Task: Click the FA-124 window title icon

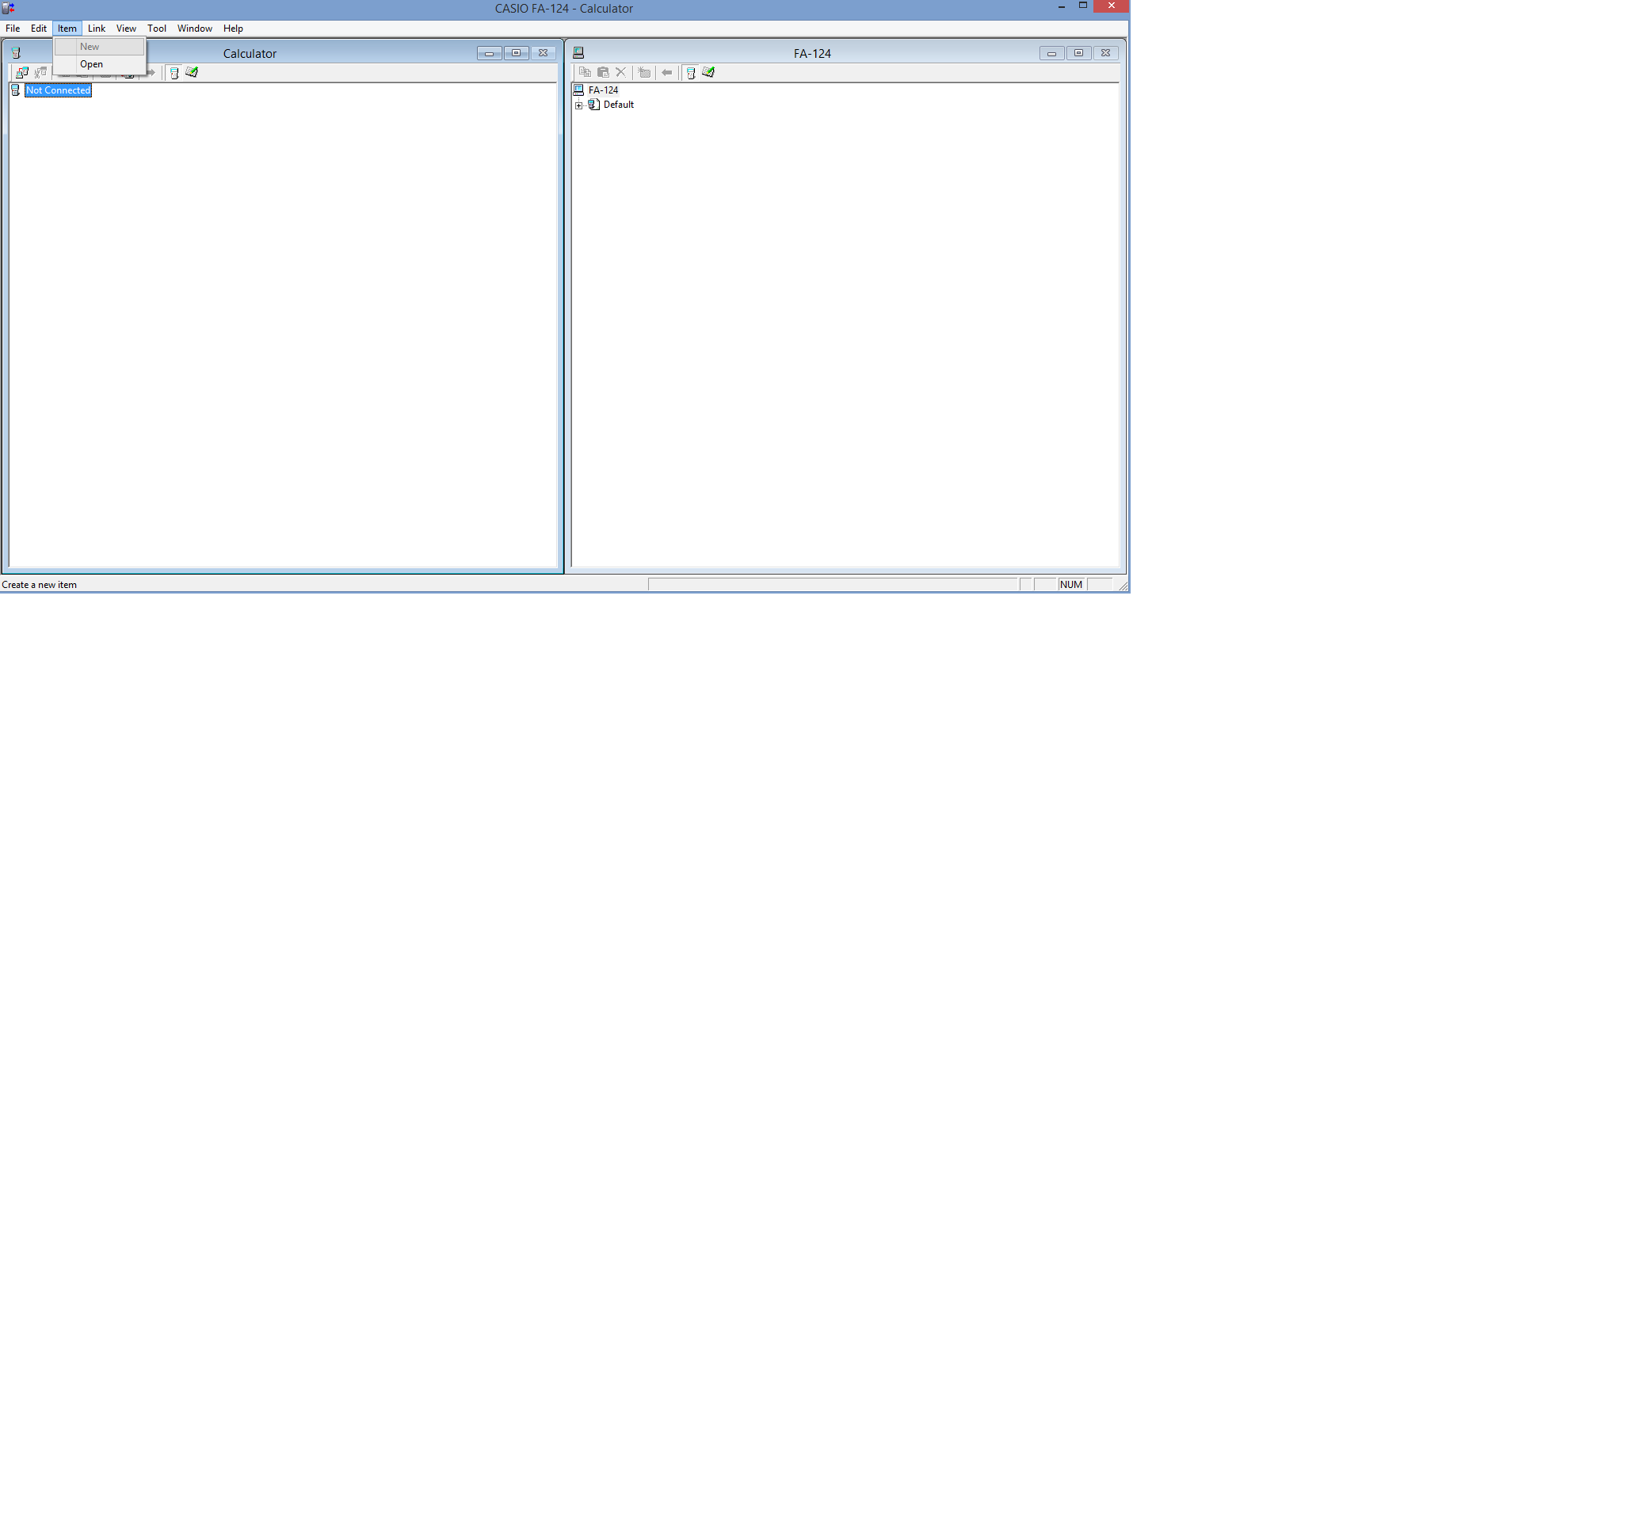Action: (578, 53)
